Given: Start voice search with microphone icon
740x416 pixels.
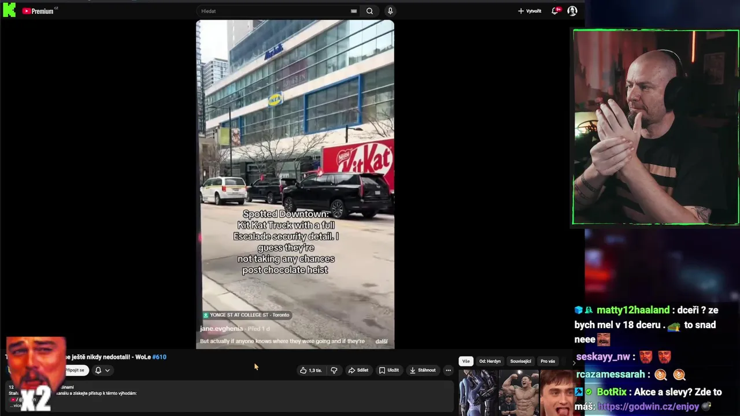Looking at the screenshot, I should (x=390, y=11).
